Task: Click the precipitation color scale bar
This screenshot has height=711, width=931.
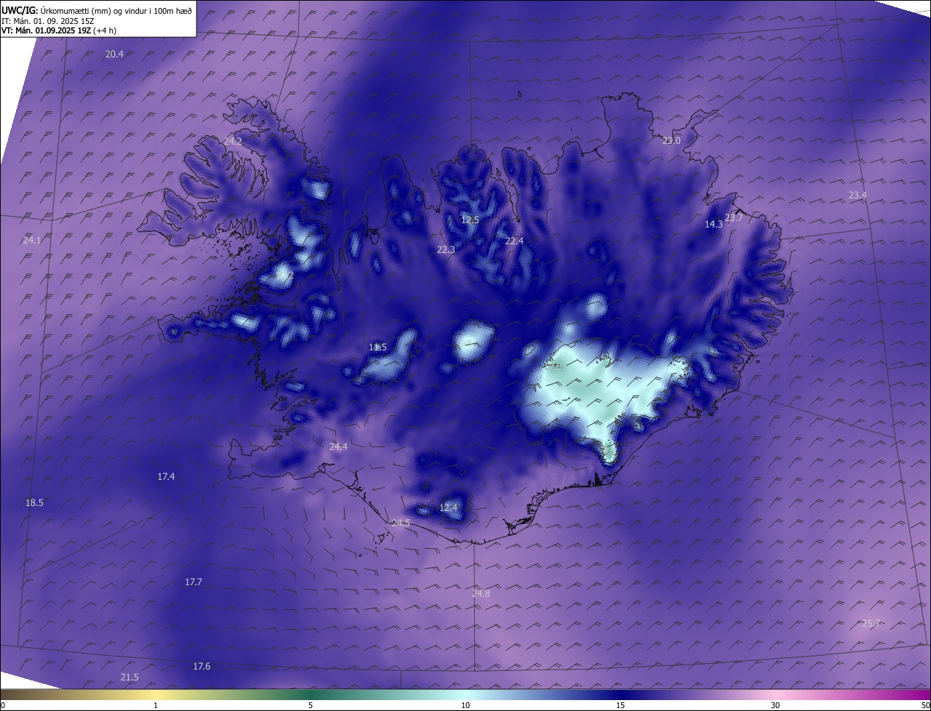Action: click(465, 695)
